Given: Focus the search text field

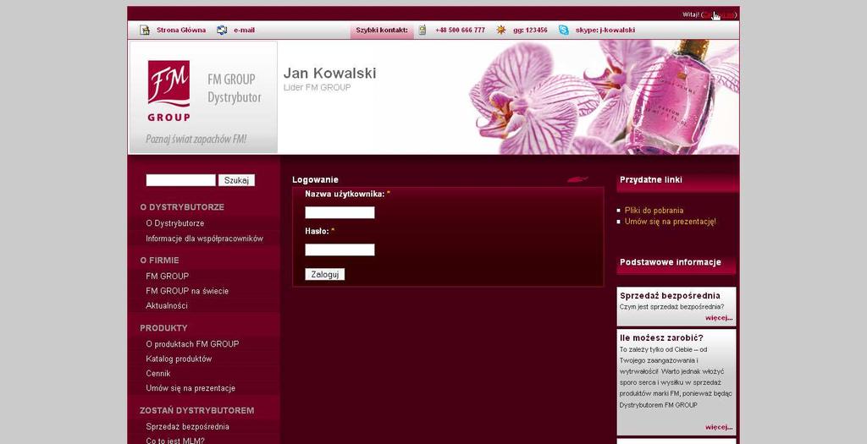Looking at the screenshot, I should tap(181, 180).
